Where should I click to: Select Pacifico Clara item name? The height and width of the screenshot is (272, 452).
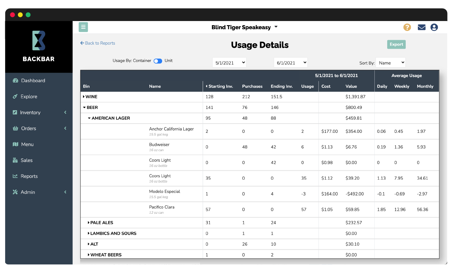coord(162,207)
